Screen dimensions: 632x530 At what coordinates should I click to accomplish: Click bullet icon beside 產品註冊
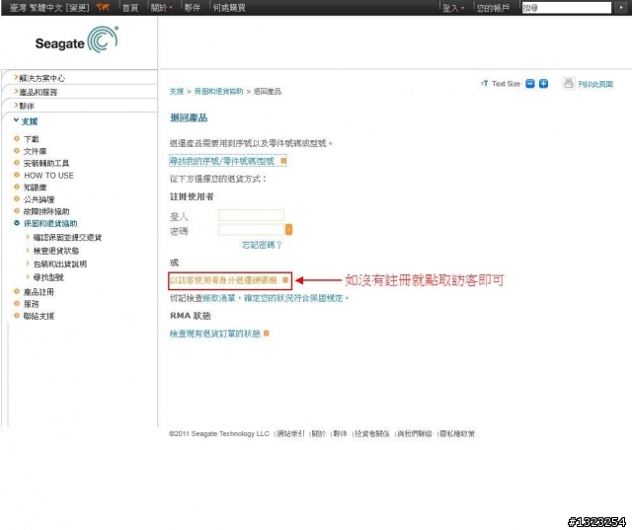(x=17, y=291)
